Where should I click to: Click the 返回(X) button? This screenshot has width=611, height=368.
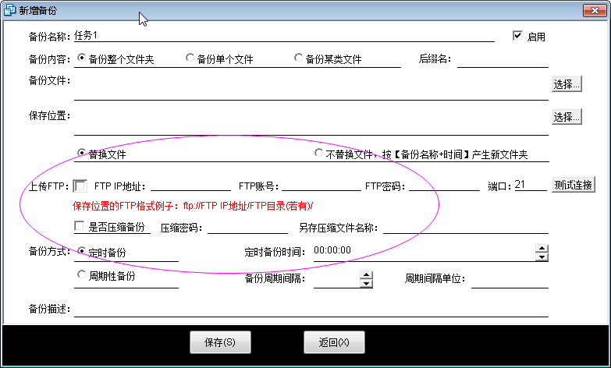click(334, 341)
